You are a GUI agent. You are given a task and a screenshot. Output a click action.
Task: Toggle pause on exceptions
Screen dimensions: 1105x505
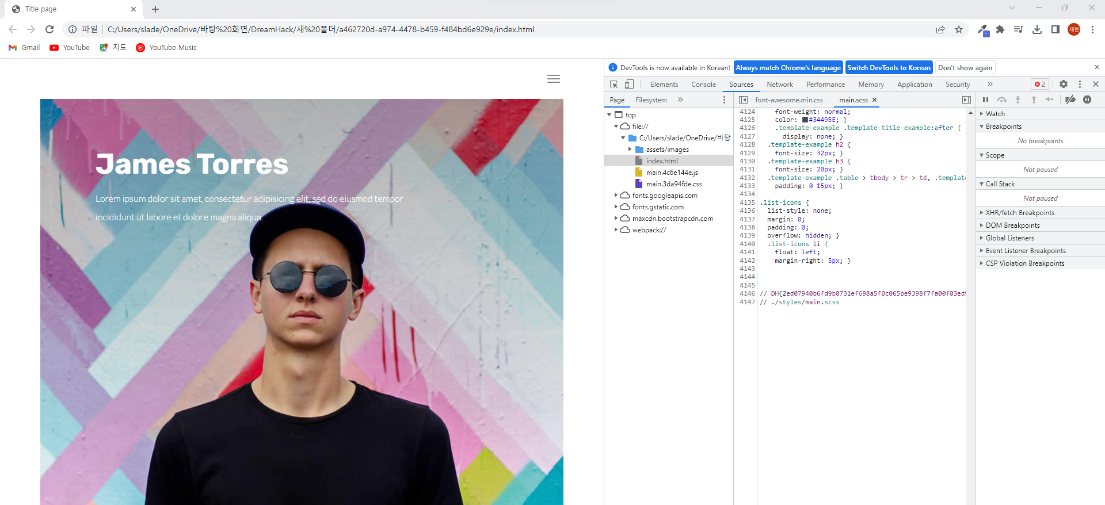coord(1087,100)
